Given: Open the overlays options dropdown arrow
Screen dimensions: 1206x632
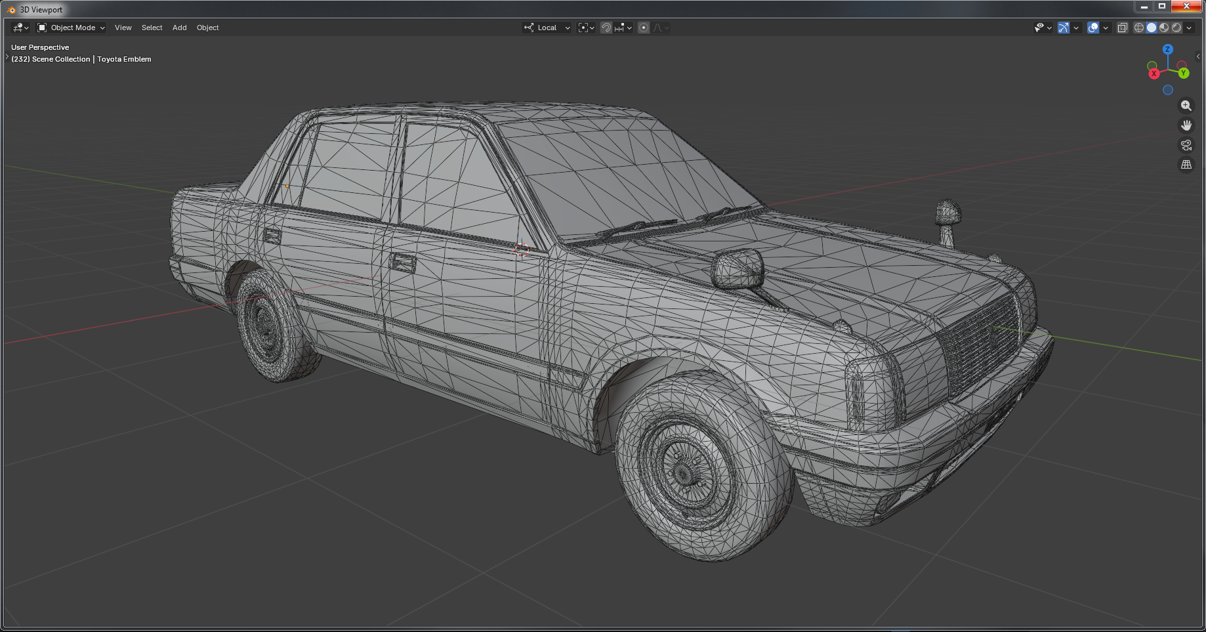Looking at the screenshot, I should pos(1106,28).
